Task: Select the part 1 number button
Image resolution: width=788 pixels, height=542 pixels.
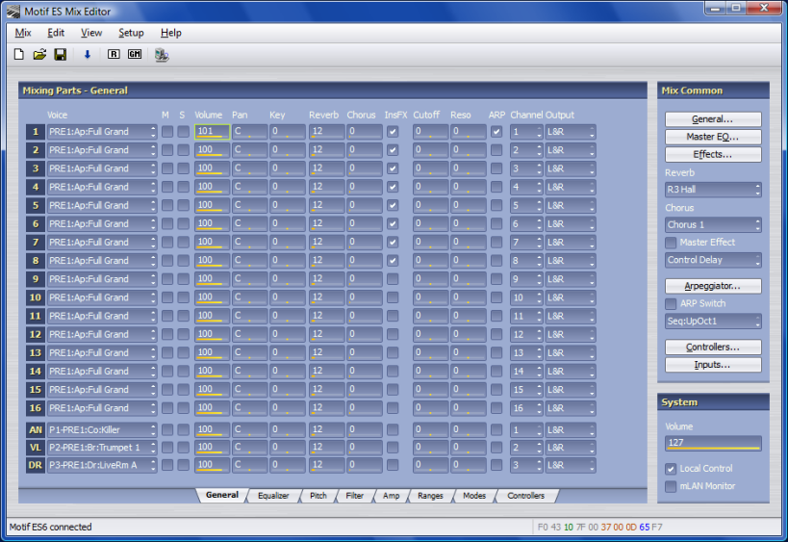Action: click(x=36, y=132)
